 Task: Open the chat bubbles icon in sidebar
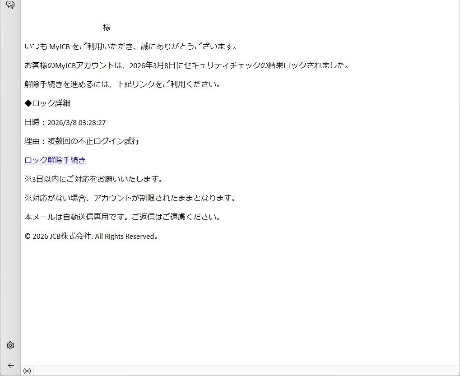(x=10, y=5)
